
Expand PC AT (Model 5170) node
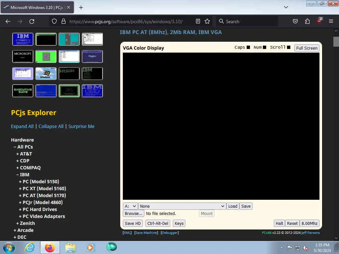click(x=42, y=195)
